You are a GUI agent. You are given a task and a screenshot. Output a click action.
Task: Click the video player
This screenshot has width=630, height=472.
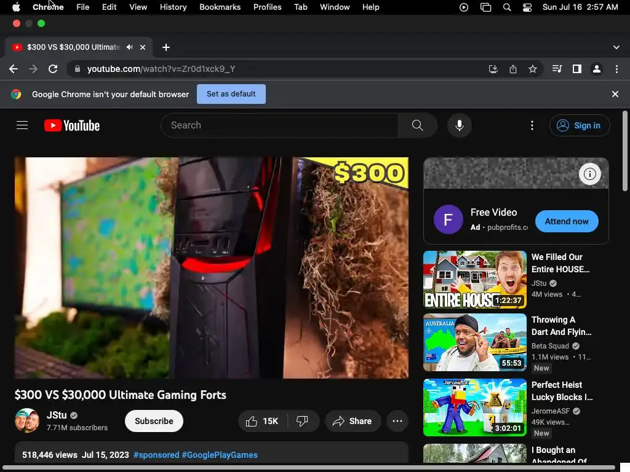(x=212, y=268)
